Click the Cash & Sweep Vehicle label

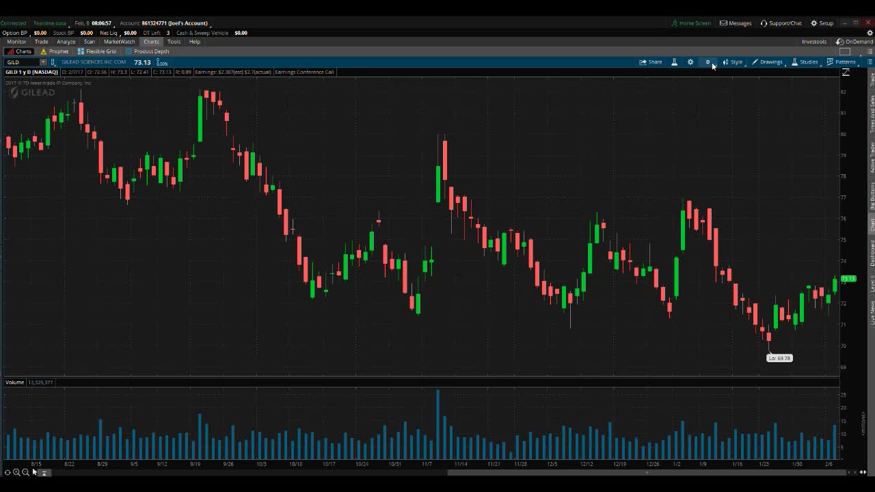202,33
